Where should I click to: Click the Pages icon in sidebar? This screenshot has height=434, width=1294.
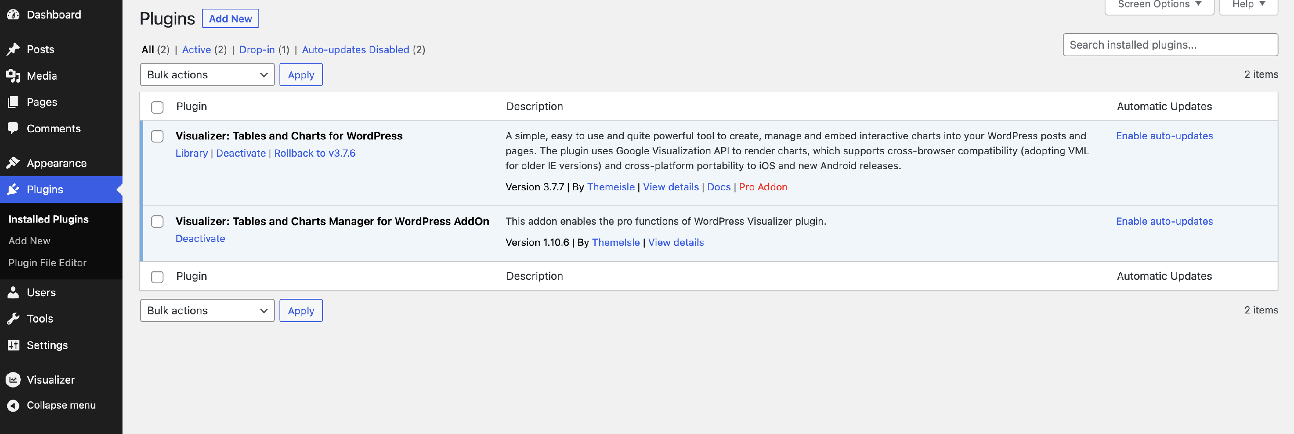click(13, 102)
